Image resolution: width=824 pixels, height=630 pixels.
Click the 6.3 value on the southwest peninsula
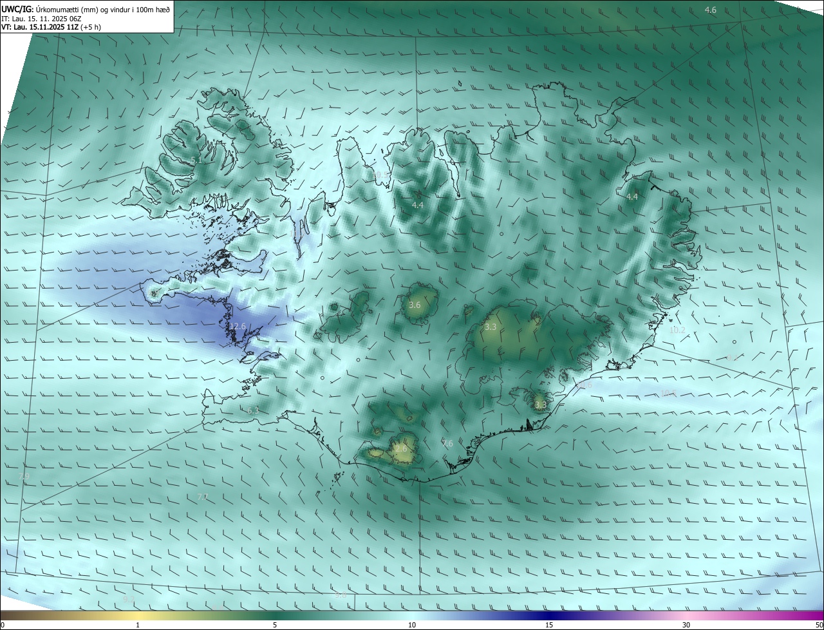click(253, 410)
